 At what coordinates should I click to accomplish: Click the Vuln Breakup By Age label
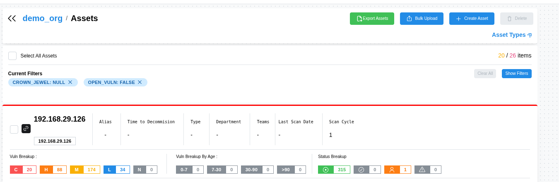click(x=196, y=156)
